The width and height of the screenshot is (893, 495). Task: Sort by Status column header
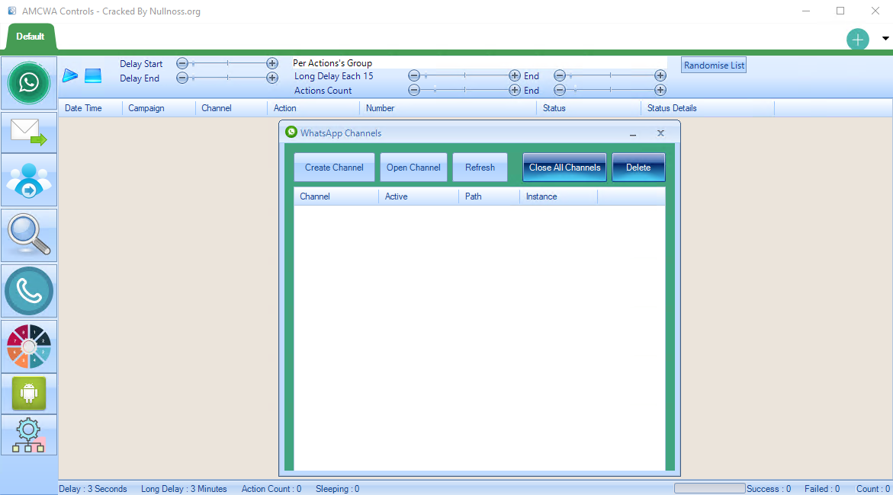pos(588,108)
